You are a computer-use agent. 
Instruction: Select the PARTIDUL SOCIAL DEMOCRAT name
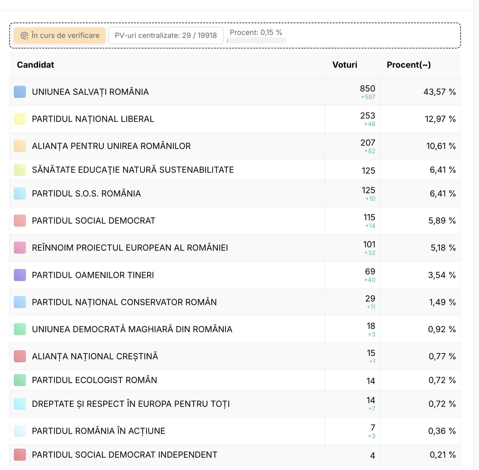pyautogui.click(x=94, y=221)
